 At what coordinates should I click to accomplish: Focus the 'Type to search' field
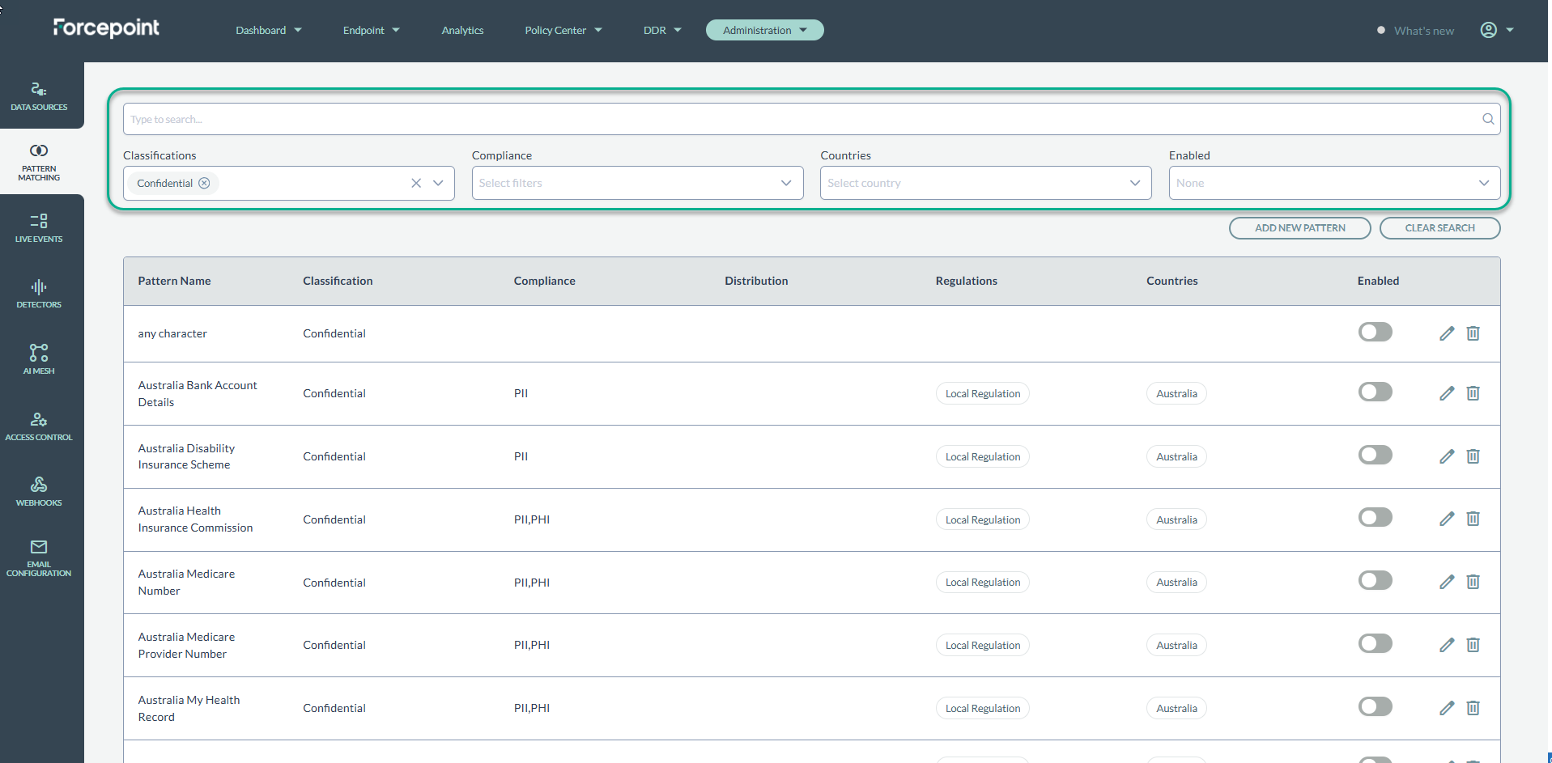pos(811,119)
